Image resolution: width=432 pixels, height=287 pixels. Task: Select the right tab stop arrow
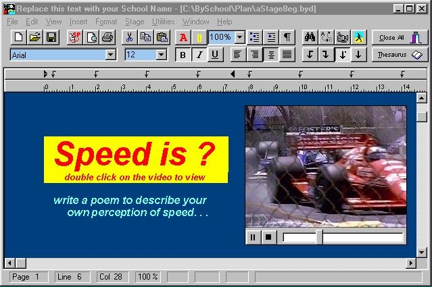pyautogui.click(x=327, y=55)
